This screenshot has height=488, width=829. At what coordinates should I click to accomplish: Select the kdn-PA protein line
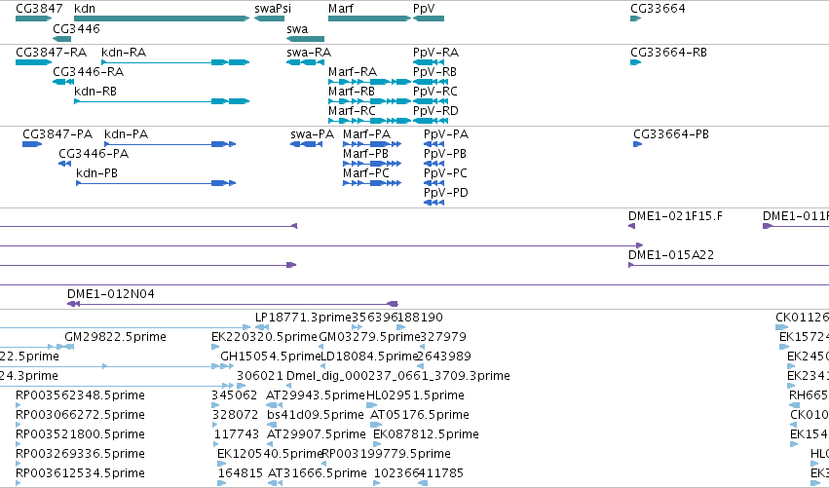tap(170, 144)
